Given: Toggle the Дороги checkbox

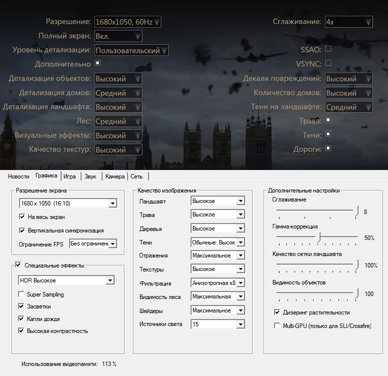Looking at the screenshot, I should 328,148.
